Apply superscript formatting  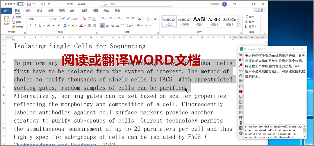[x=59, y=25]
